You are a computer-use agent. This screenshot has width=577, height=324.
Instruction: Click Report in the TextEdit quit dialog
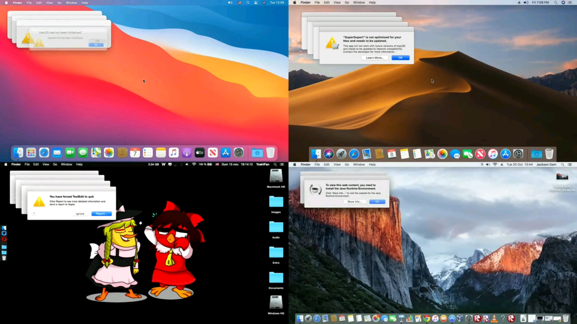pyautogui.click(x=101, y=214)
